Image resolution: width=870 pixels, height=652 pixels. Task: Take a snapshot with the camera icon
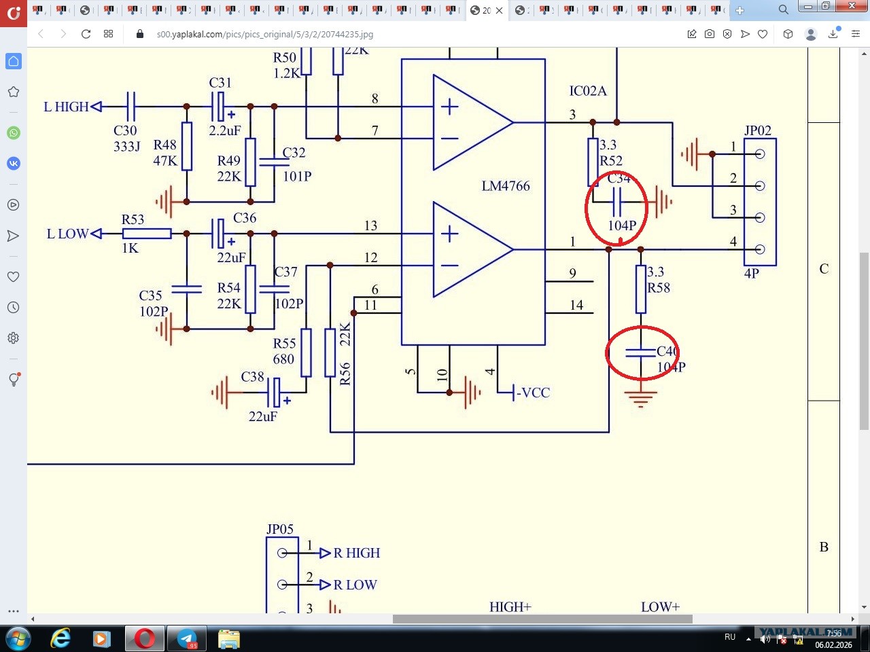710,34
